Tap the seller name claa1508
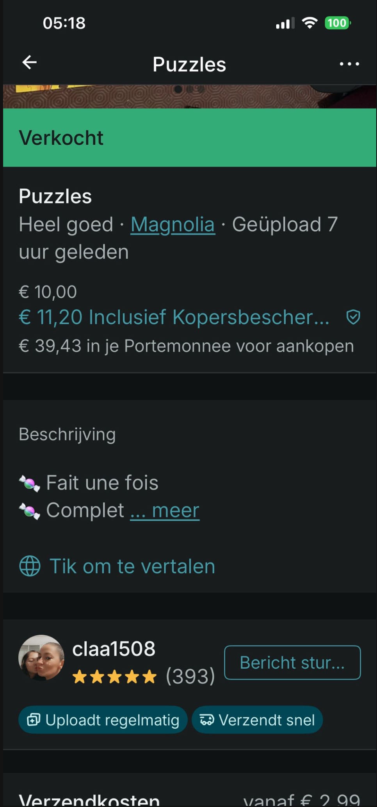377x807 pixels. pyautogui.click(x=114, y=649)
